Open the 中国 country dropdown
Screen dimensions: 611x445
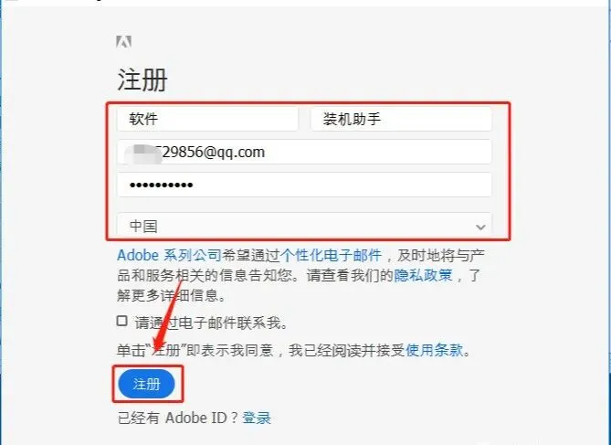tap(304, 225)
